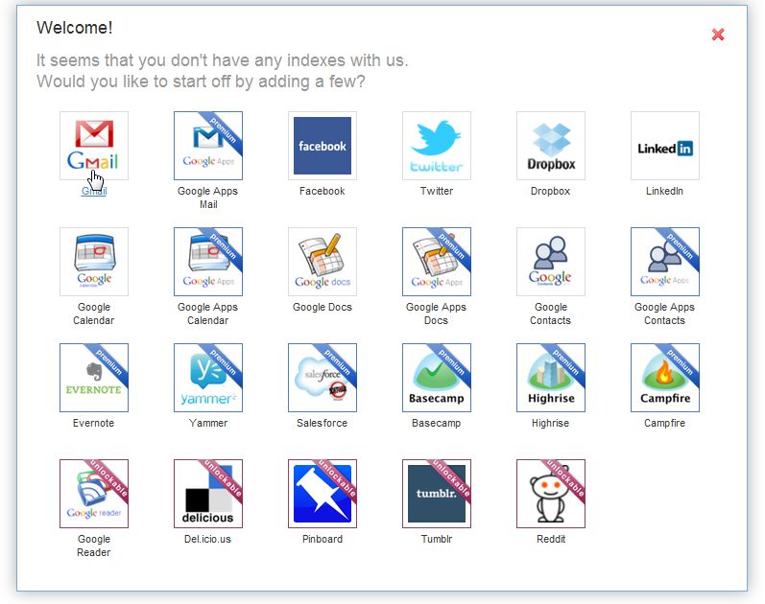Pick the Dropbox box icon
Image resolution: width=765 pixels, height=604 pixels.
tap(551, 146)
